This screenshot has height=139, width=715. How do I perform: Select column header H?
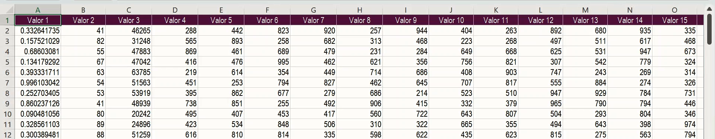(x=359, y=10)
